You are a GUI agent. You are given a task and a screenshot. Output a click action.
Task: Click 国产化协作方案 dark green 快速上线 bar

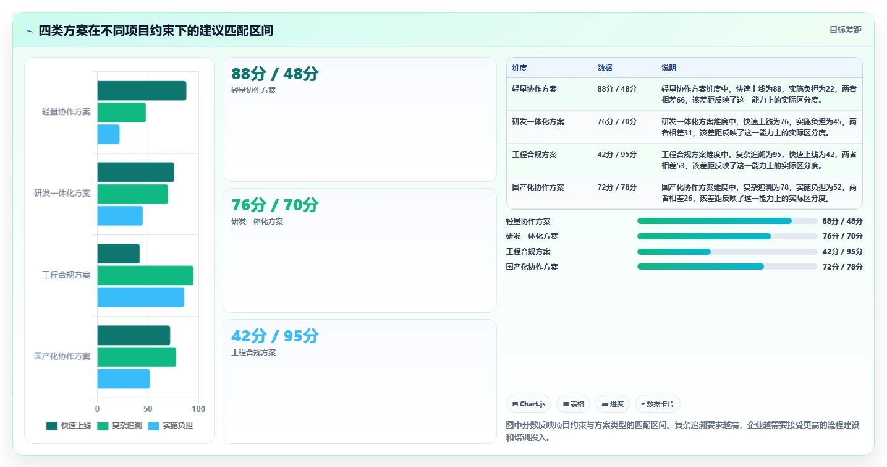[x=134, y=335]
